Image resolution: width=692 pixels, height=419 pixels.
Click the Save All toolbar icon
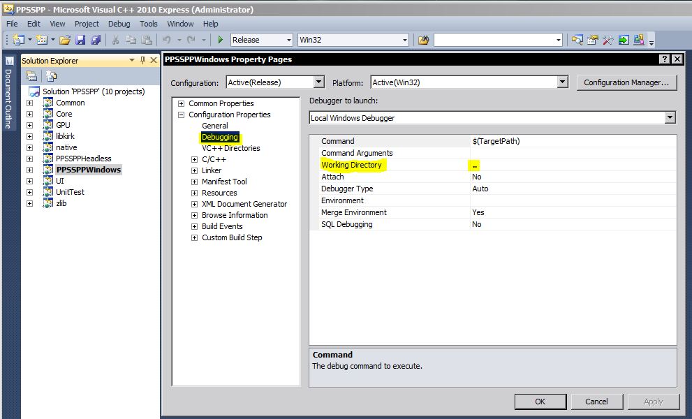click(x=95, y=41)
